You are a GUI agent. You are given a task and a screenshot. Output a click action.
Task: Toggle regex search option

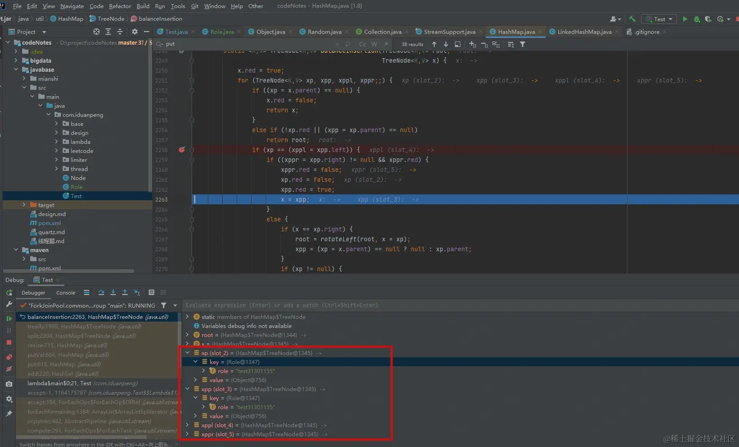386,44
